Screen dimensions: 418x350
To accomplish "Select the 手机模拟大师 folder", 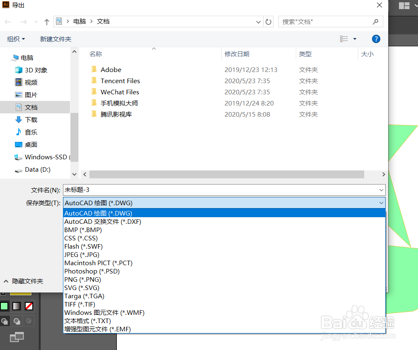I will [x=114, y=103].
